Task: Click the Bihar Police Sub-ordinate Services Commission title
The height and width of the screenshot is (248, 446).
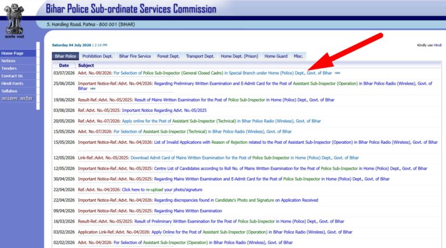Action: [x=131, y=9]
